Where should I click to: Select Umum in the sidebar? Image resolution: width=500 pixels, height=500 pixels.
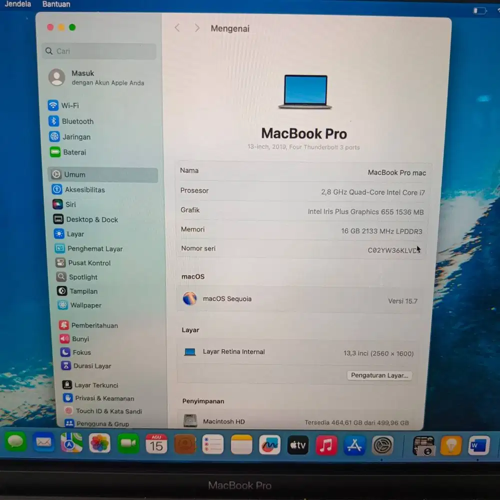[103, 174]
